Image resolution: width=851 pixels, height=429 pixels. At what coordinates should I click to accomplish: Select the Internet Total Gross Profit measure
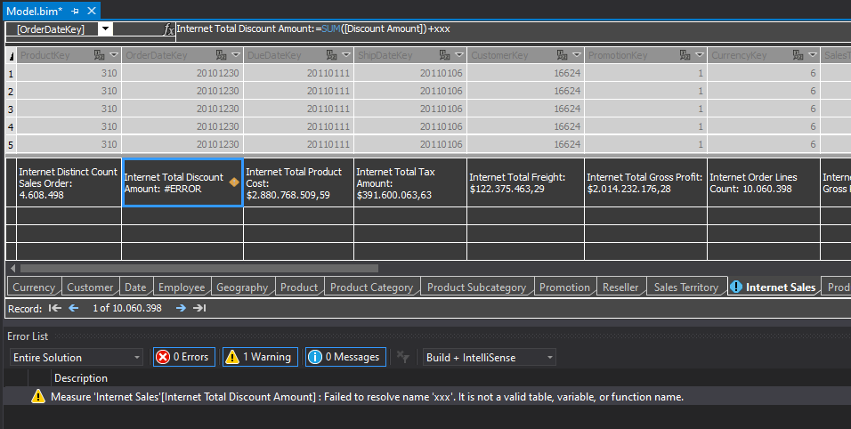[x=646, y=182]
